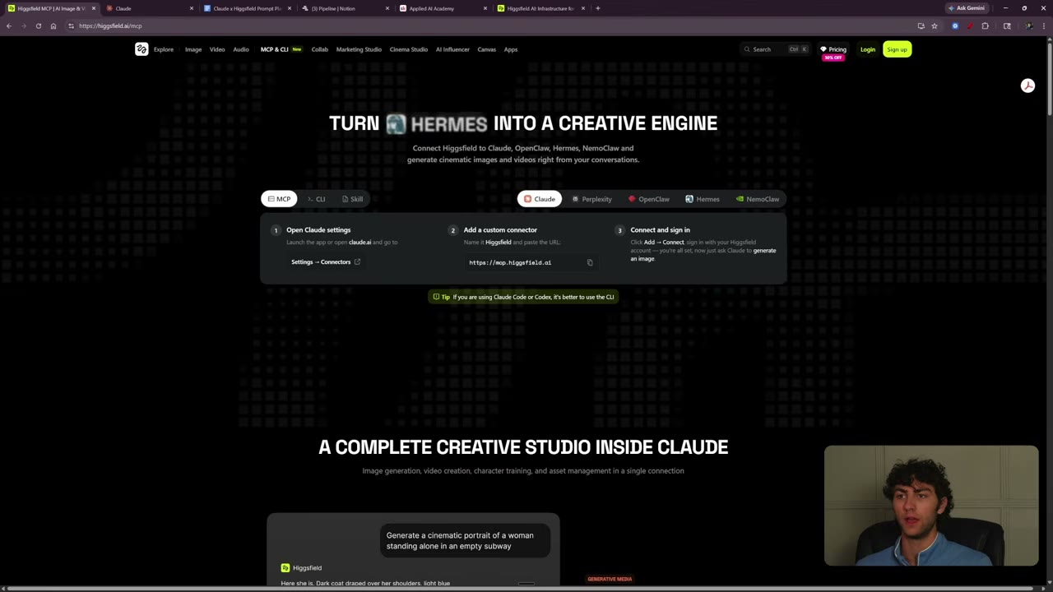
Task: Click the Higgsfield logo in the navbar
Action: 141,49
